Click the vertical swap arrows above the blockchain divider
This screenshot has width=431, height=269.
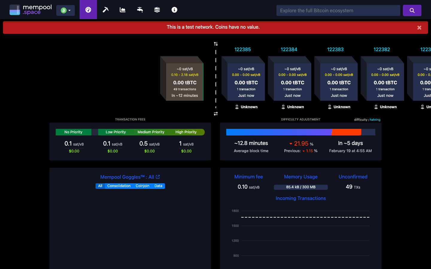pyautogui.click(x=216, y=44)
